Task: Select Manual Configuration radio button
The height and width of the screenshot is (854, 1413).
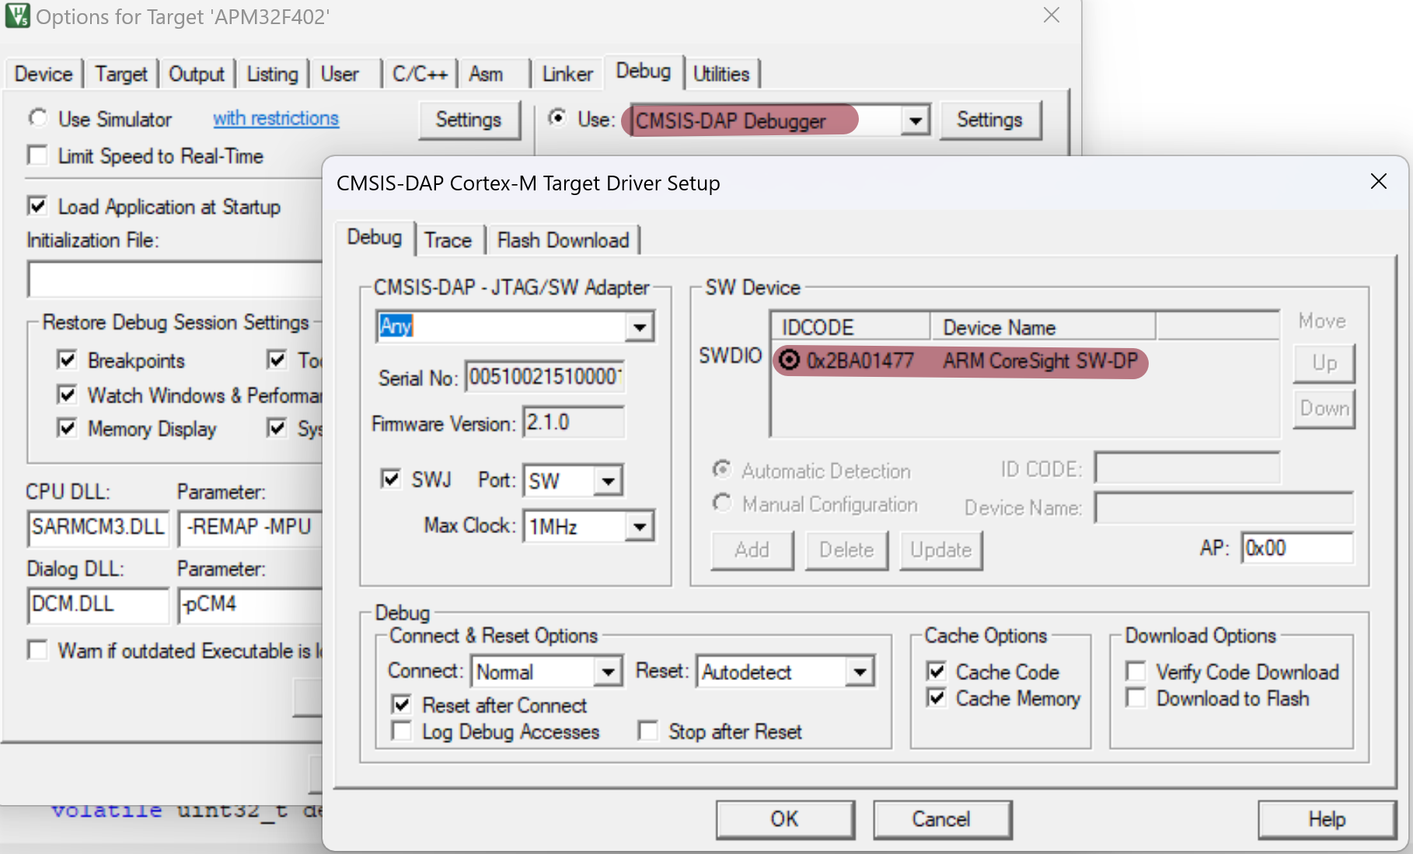Action: click(x=722, y=504)
